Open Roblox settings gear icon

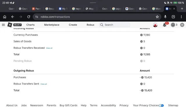coord(182,25)
